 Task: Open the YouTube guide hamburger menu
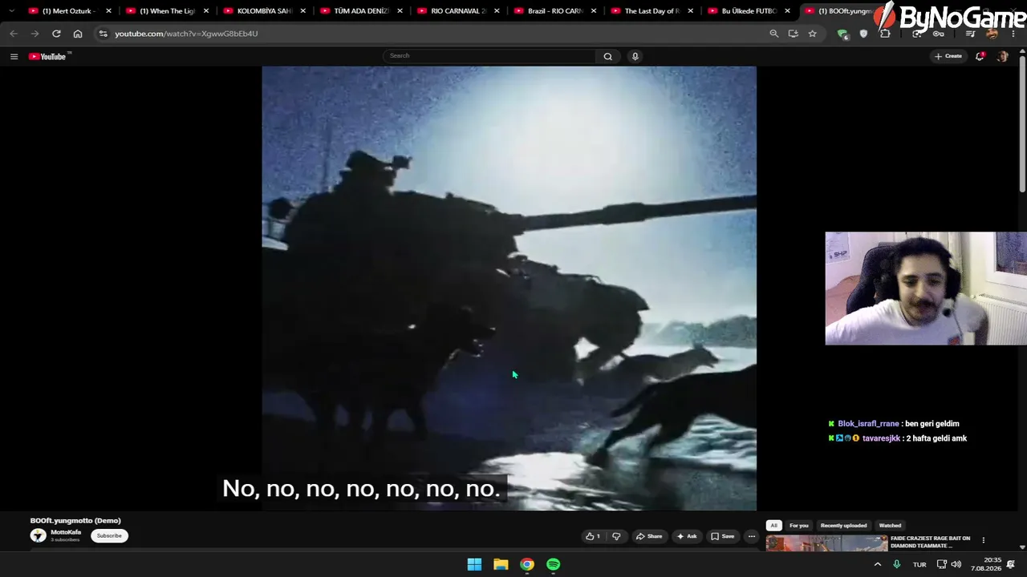14,56
